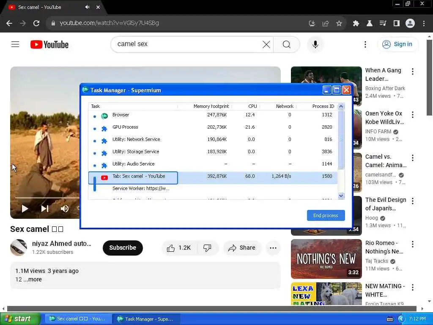Image resolution: width=433 pixels, height=325 pixels.
Task: Open the YouTube hamburger guide menu
Action: coord(15,44)
